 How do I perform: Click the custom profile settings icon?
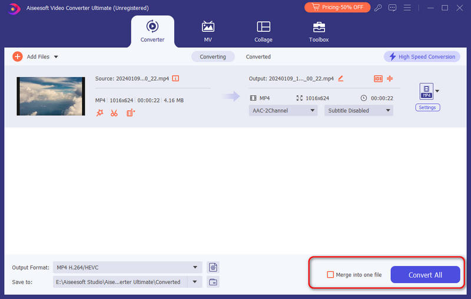[x=213, y=267]
